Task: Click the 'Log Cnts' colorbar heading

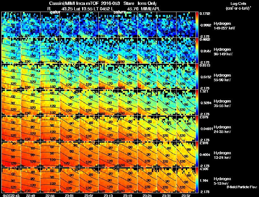Action: (x=238, y=4)
